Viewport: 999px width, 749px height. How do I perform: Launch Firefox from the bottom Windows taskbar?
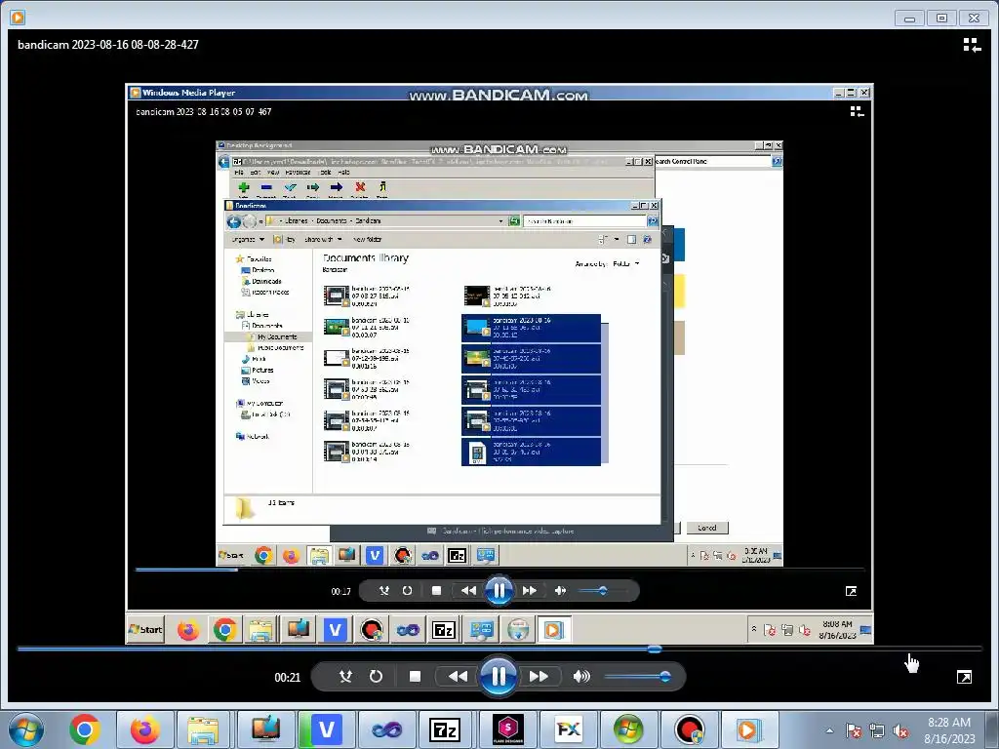point(144,729)
